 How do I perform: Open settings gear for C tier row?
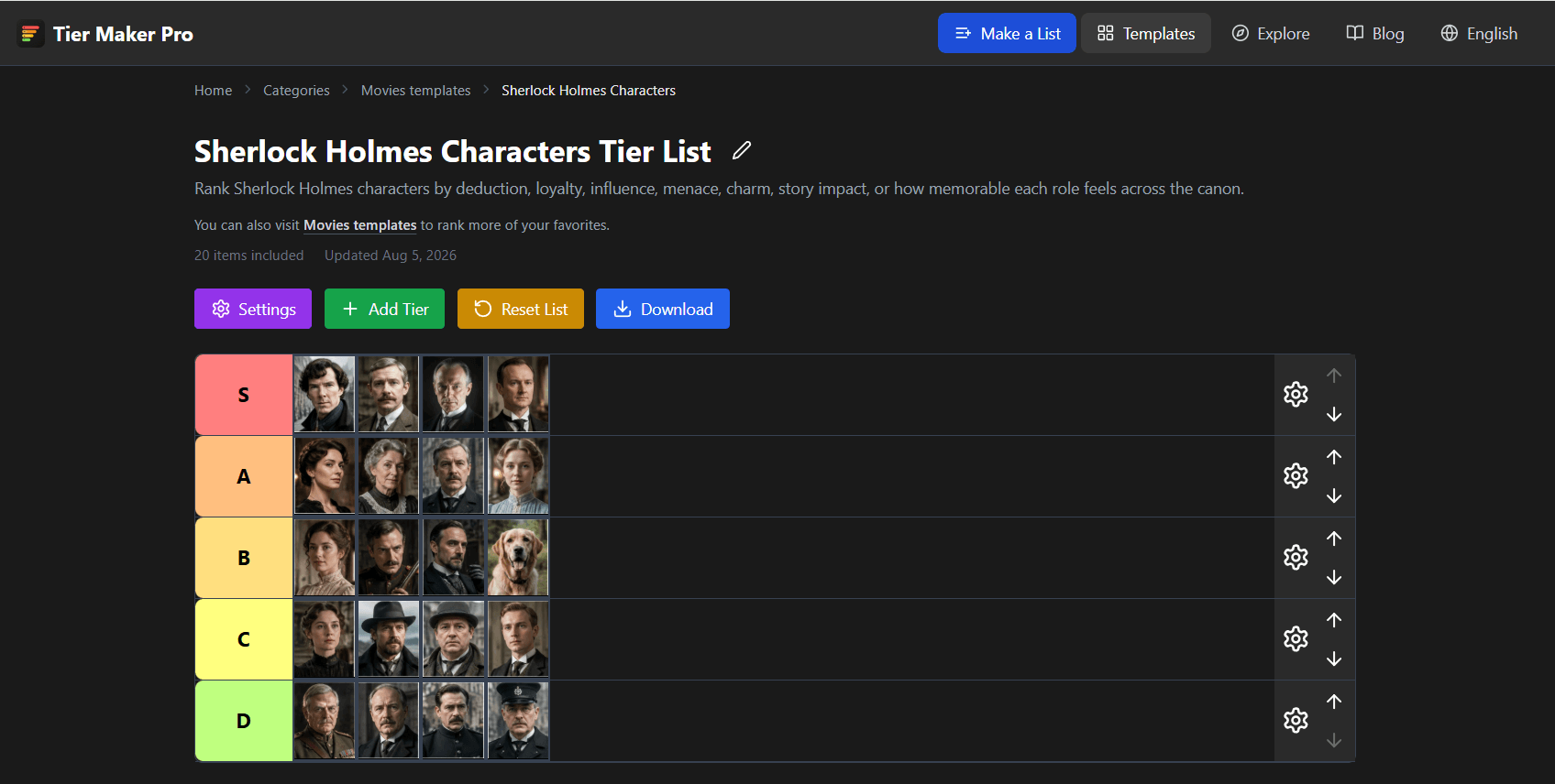(1296, 639)
